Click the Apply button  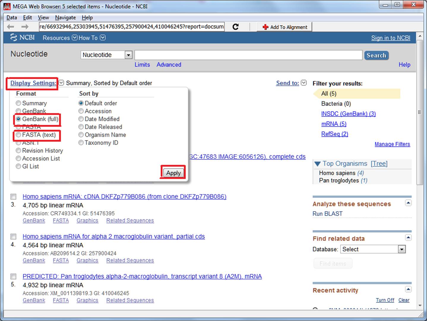click(173, 173)
